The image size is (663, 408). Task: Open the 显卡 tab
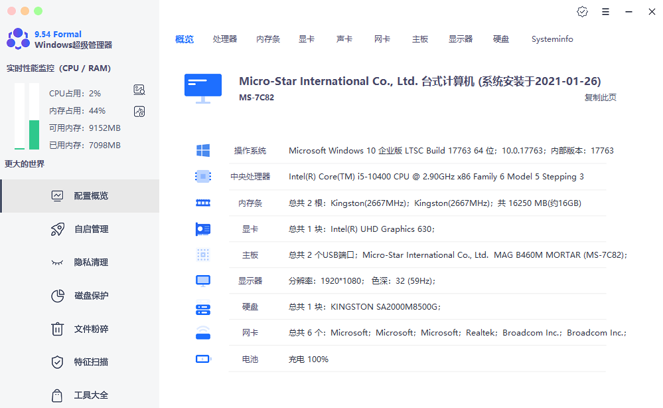click(307, 39)
